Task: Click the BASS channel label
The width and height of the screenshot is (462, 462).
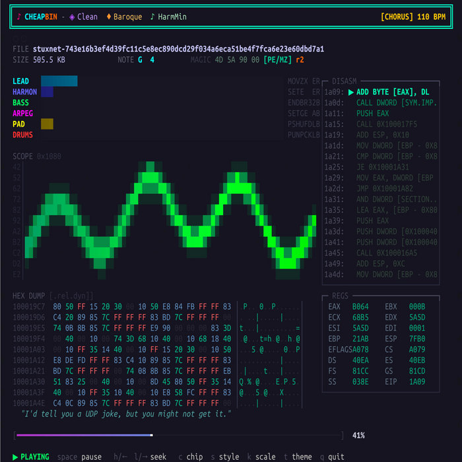Action: (x=20, y=102)
